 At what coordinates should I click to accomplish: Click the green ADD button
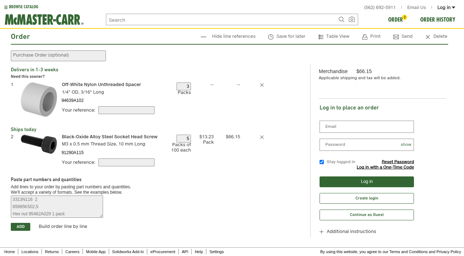coord(21,227)
